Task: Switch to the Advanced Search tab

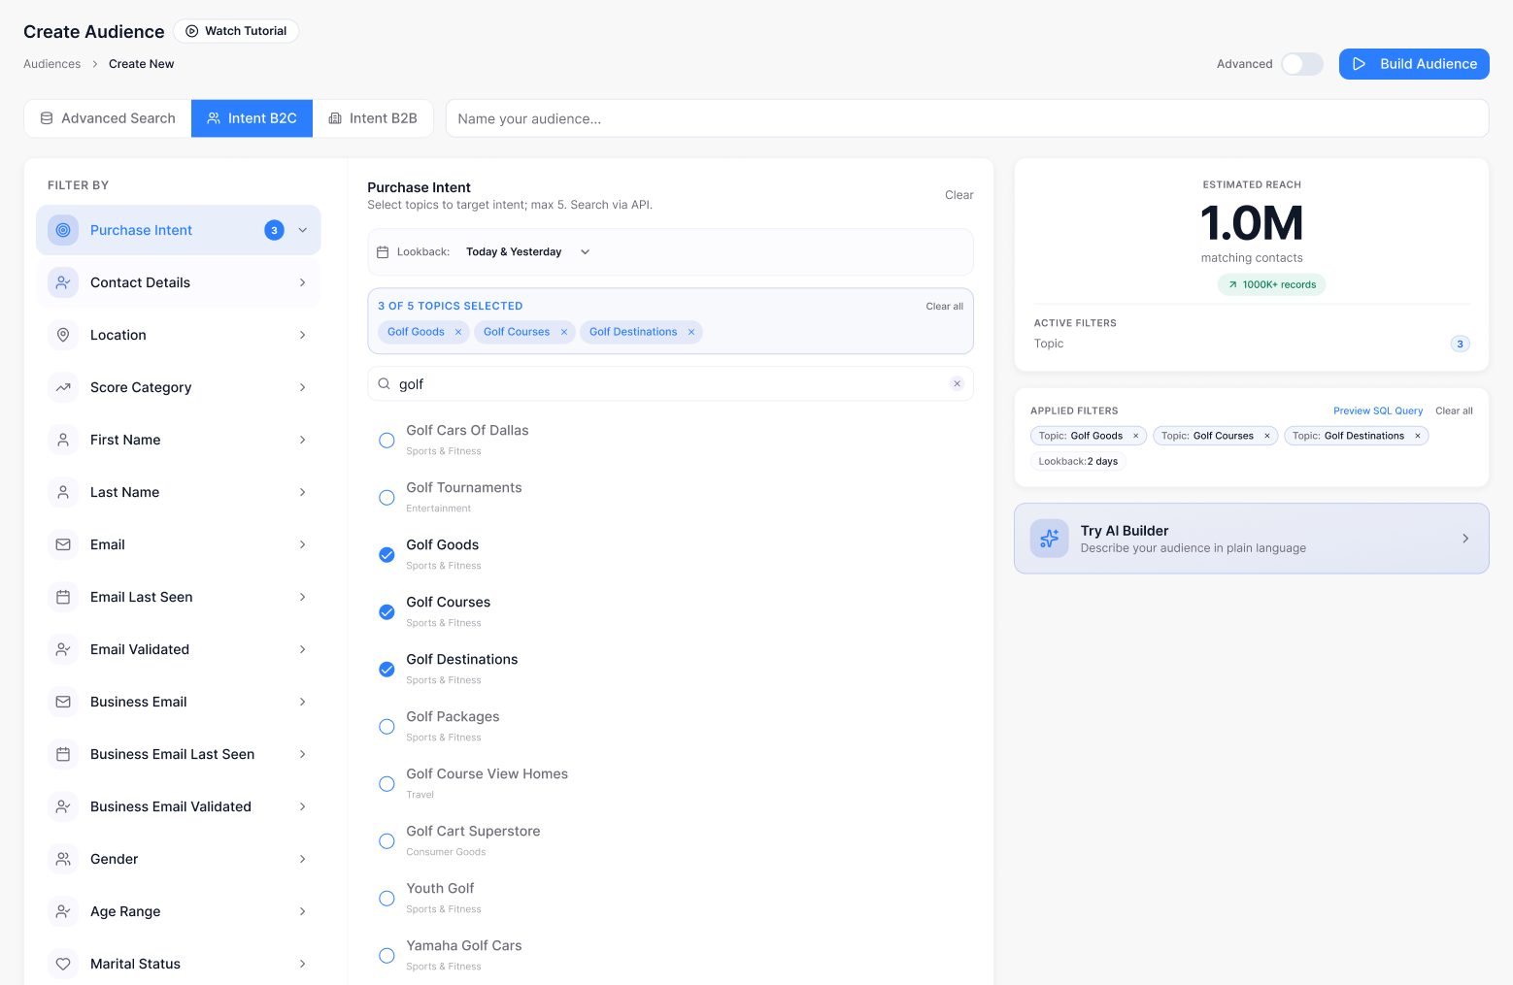Action: click(x=108, y=118)
